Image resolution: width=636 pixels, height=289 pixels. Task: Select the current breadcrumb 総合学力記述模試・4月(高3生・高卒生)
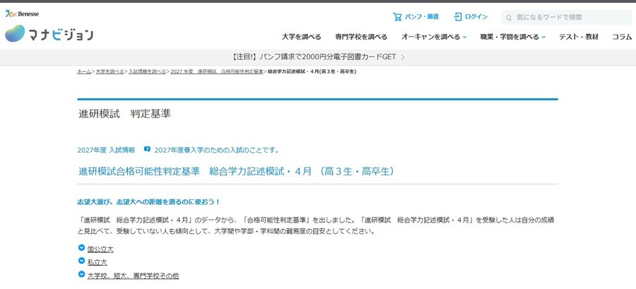(x=312, y=71)
